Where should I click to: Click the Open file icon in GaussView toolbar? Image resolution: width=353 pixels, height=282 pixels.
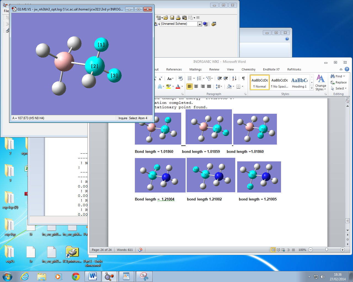point(166,18)
